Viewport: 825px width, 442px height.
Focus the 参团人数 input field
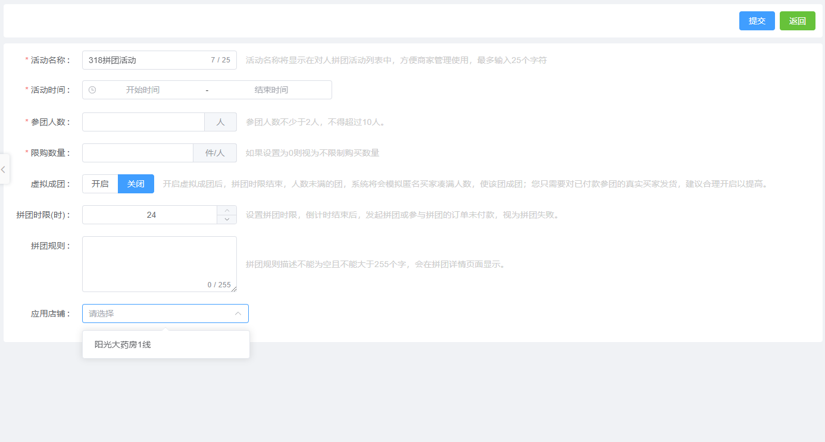(x=143, y=122)
